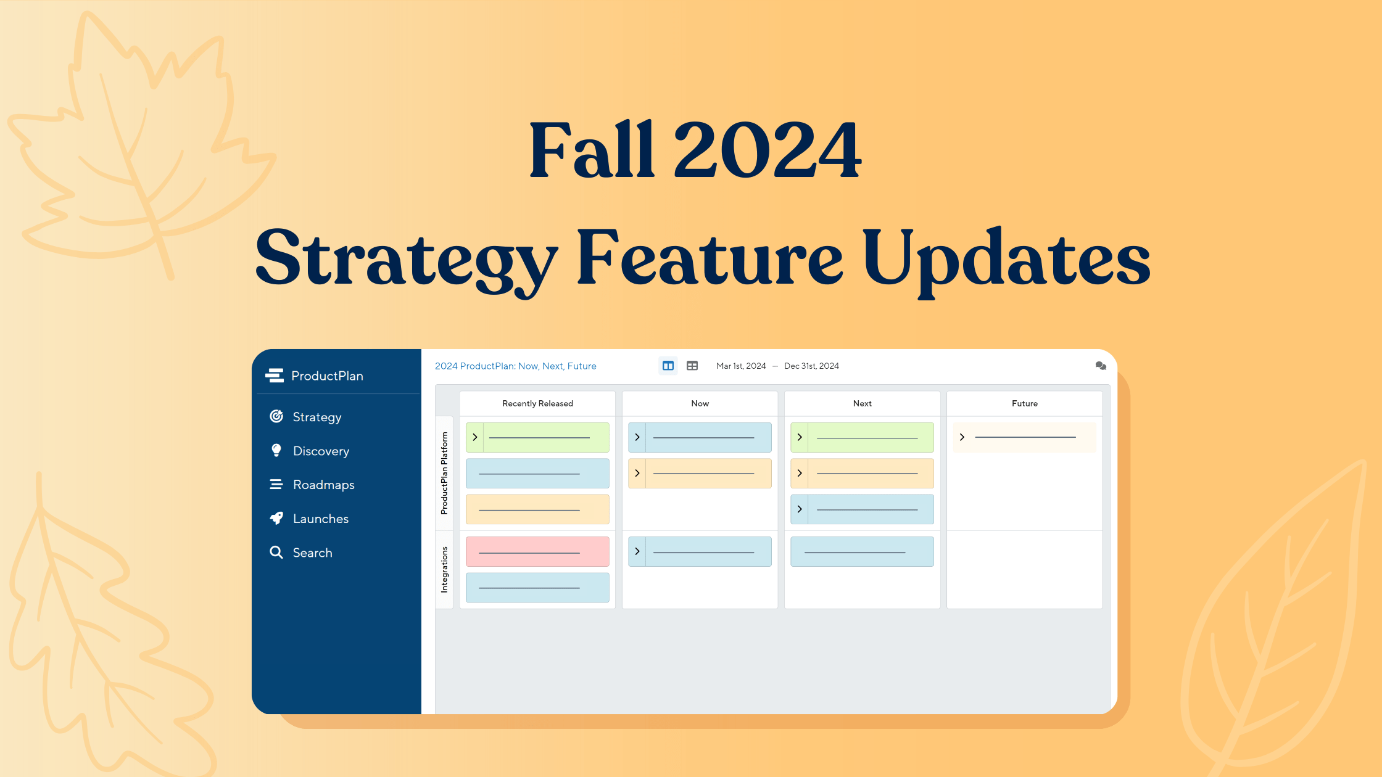Expand the first Now column row item
Viewport: 1382px width, 777px height.
click(636, 437)
